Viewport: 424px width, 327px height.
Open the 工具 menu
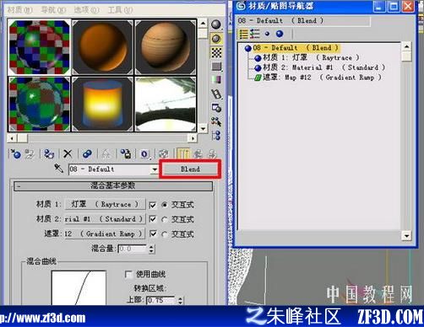pyautogui.click(x=120, y=10)
